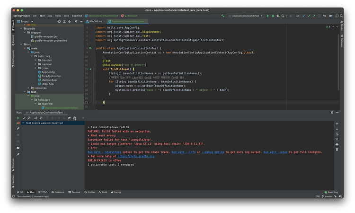Click the Run with --scan link
Image resolution: width=355 pixels, height=213 pixels.
(x=275, y=152)
